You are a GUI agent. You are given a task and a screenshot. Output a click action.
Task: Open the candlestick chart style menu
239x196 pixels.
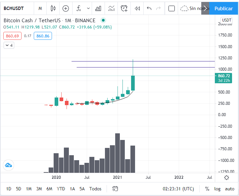coord(53,8)
